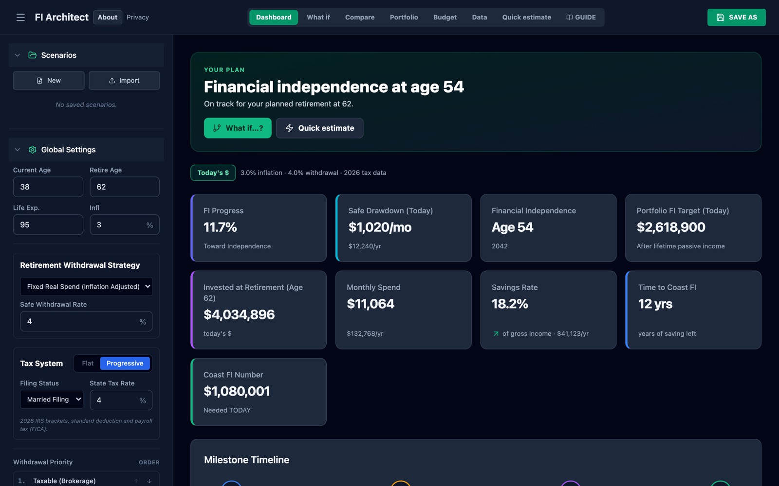Click the Monthly Spend $11,064 value
779x486 pixels.
click(x=371, y=304)
